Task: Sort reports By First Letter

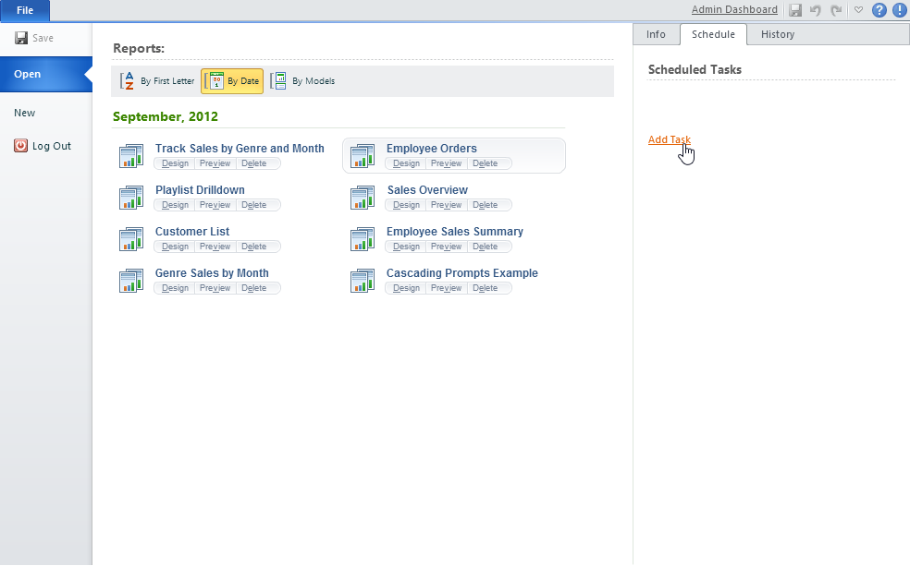Action: 157,81
